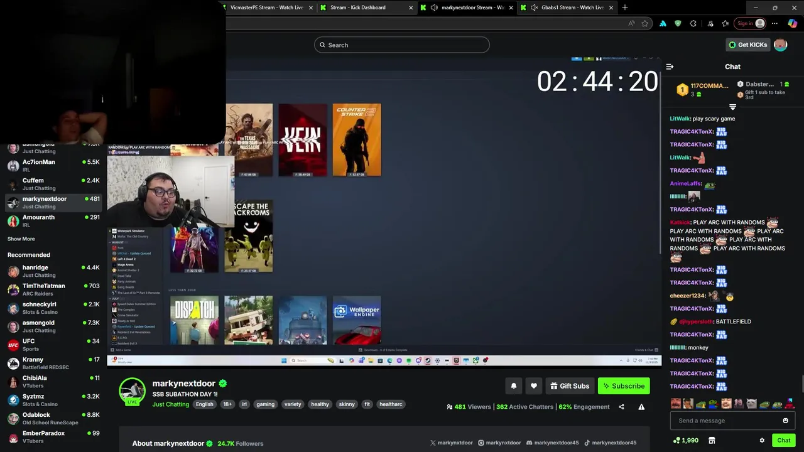Select the 117COMMA top gifter entry
The image size is (804, 452).
tap(702, 90)
